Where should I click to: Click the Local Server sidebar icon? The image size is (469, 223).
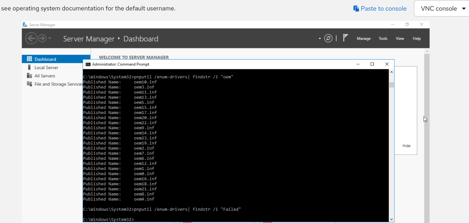point(29,67)
